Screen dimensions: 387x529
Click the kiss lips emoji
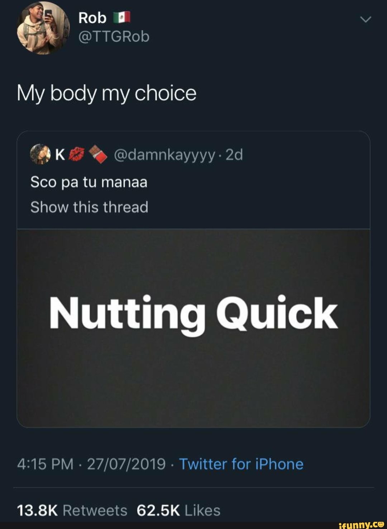(77, 155)
